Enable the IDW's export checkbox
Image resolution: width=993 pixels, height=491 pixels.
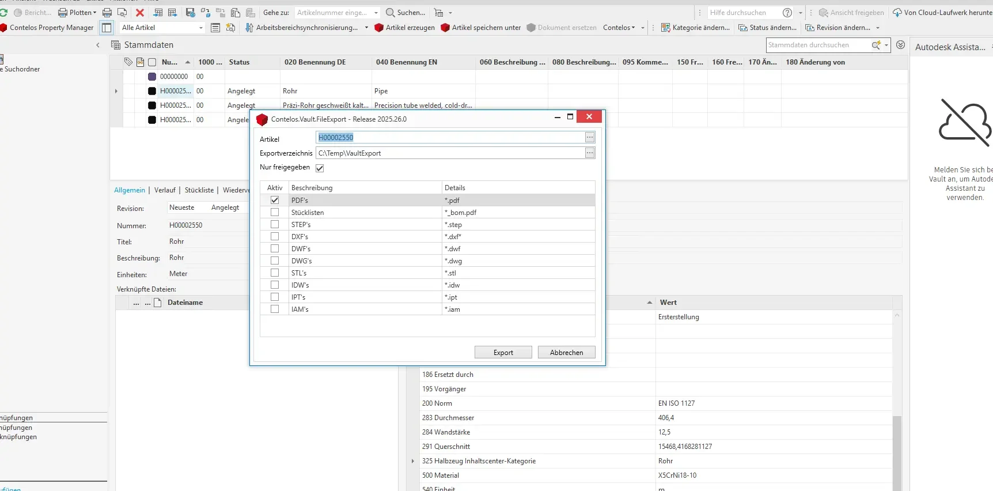275,285
